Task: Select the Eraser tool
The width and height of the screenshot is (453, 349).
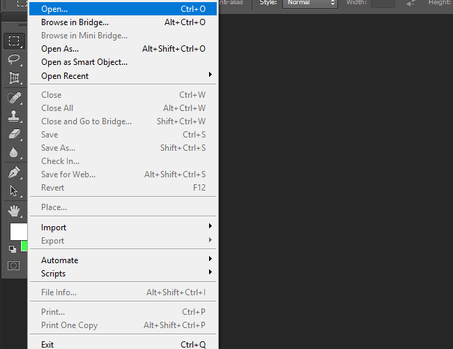Action: (14, 134)
